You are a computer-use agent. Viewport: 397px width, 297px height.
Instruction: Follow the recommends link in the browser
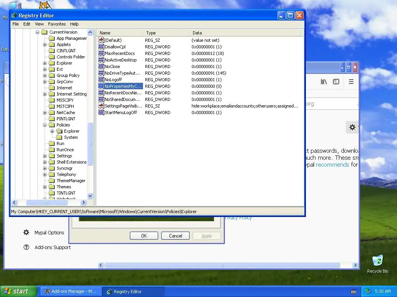click(332, 165)
